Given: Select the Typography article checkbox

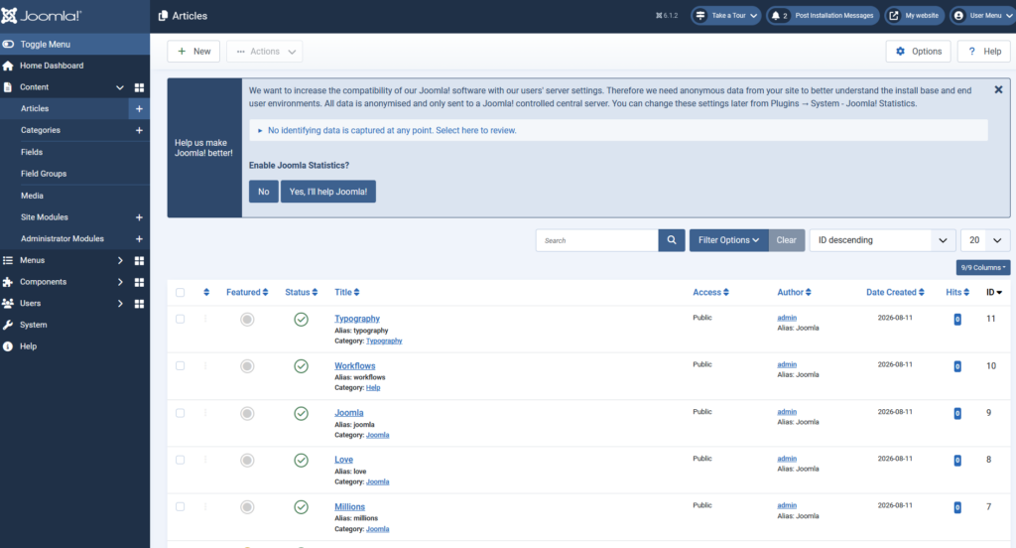Looking at the screenshot, I should [181, 319].
